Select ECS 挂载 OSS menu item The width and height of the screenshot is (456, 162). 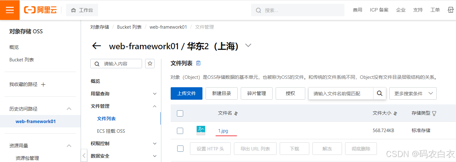coord(111,131)
